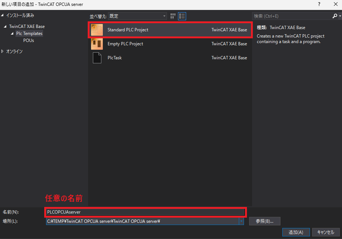Image resolution: width=342 pixels, height=239 pixels.
Task: Close the add new item dialog
Action: pos(336,4)
